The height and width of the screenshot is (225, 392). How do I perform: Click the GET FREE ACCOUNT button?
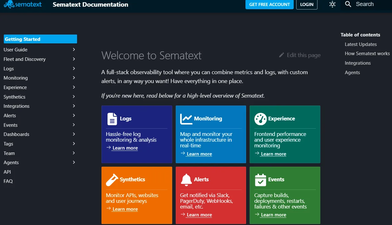[270, 4]
